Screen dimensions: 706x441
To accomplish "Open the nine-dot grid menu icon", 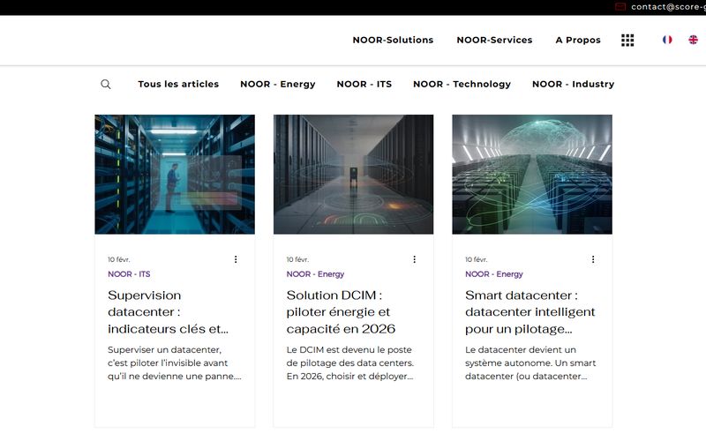I will point(627,40).
